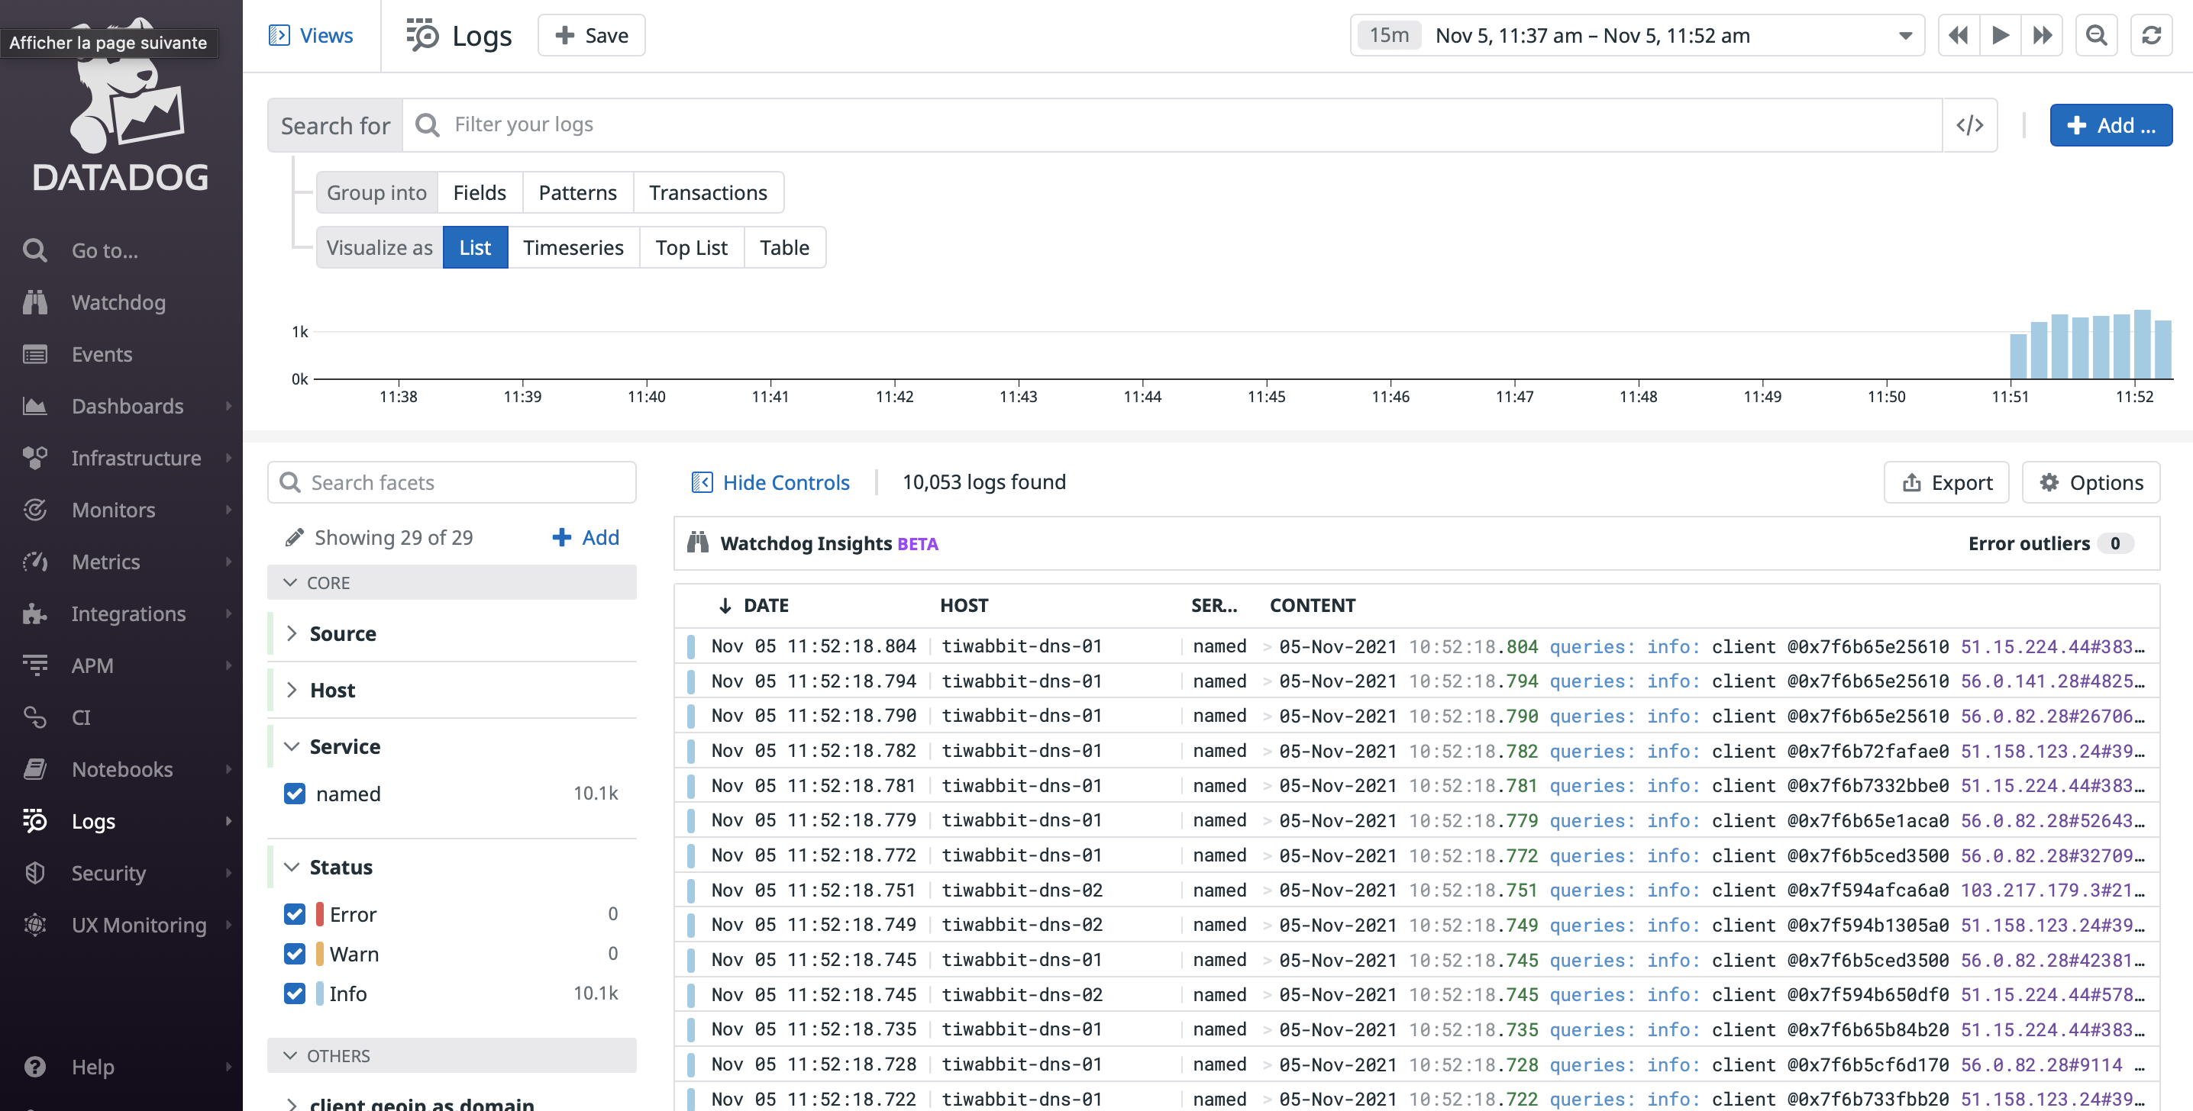Group into Fields
Screen dimensions: 2193x1111
pyautogui.click(x=480, y=192)
